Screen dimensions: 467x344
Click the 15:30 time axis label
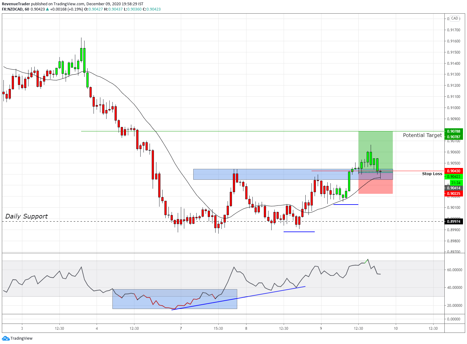tap(218, 329)
